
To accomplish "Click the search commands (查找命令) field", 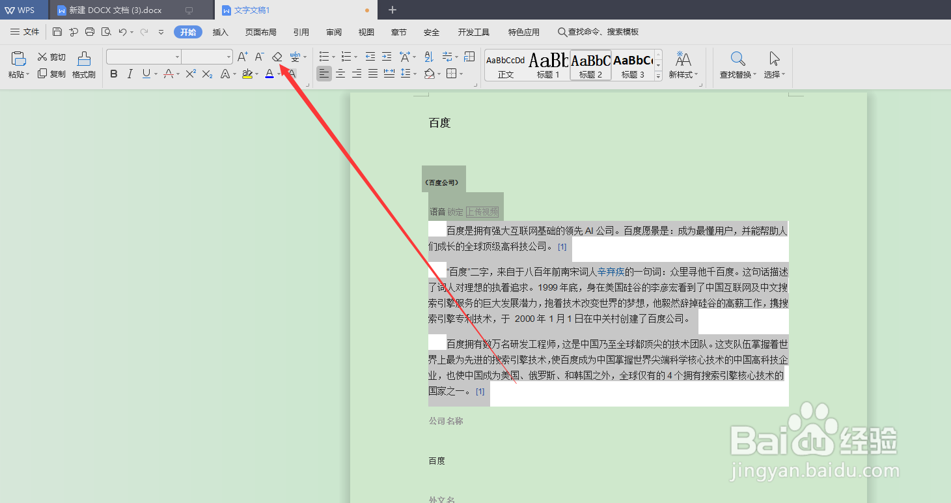I will click(x=598, y=32).
